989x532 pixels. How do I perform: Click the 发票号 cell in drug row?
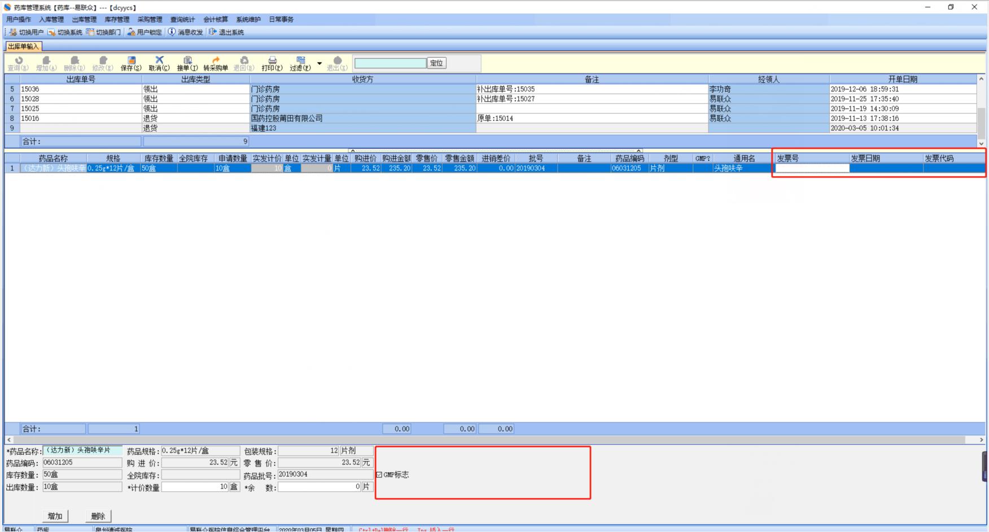(812, 168)
